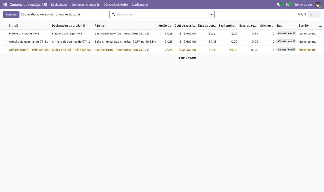Click the search magnifier icon
This screenshot has width=324, height=192.
[x=113, y=15]
